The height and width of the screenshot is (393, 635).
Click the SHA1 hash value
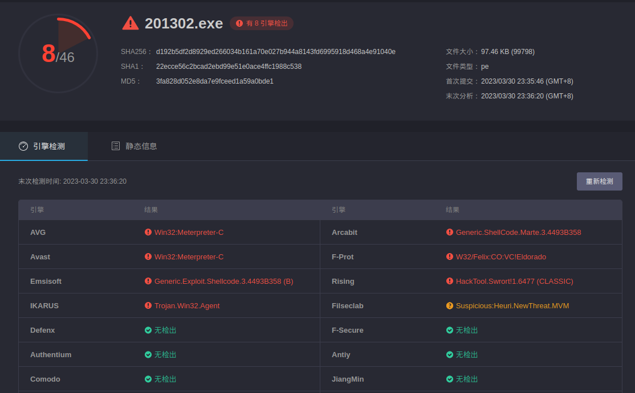click(x=229, y=66)
